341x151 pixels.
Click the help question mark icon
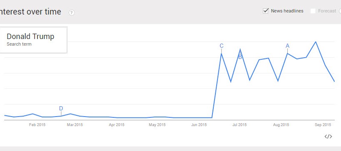coord(72,13)
